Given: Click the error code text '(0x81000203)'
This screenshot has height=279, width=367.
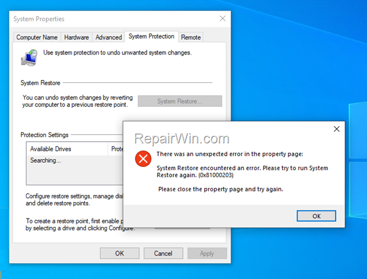Looking at the screenshot, I should 216,175.
